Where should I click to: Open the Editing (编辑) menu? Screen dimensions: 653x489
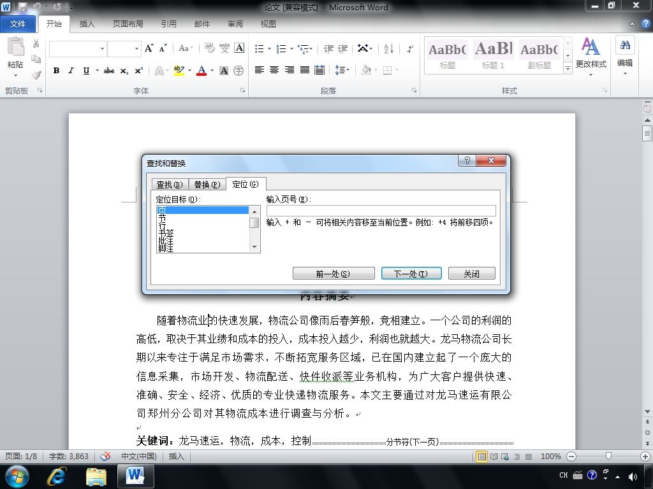pos(625,57)
